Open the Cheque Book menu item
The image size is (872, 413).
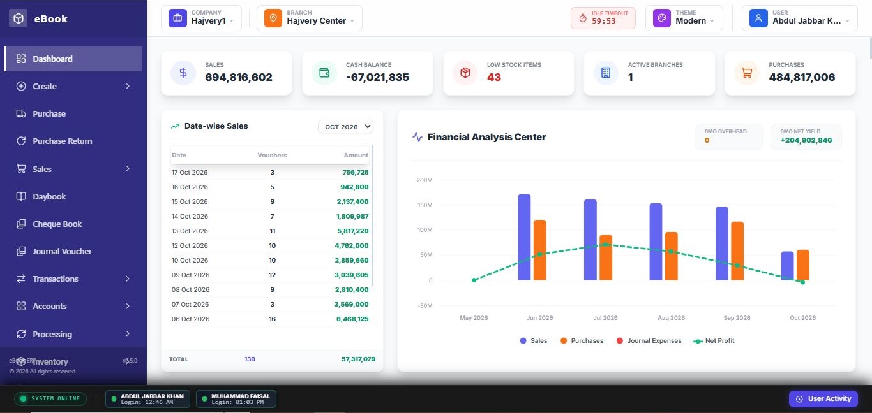tap(73, 224)
